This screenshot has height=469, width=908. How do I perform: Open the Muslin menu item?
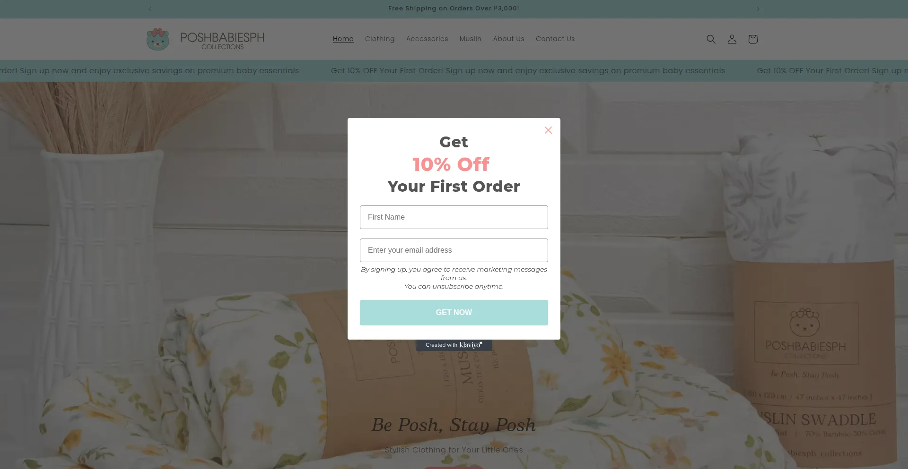click(471, 39)
